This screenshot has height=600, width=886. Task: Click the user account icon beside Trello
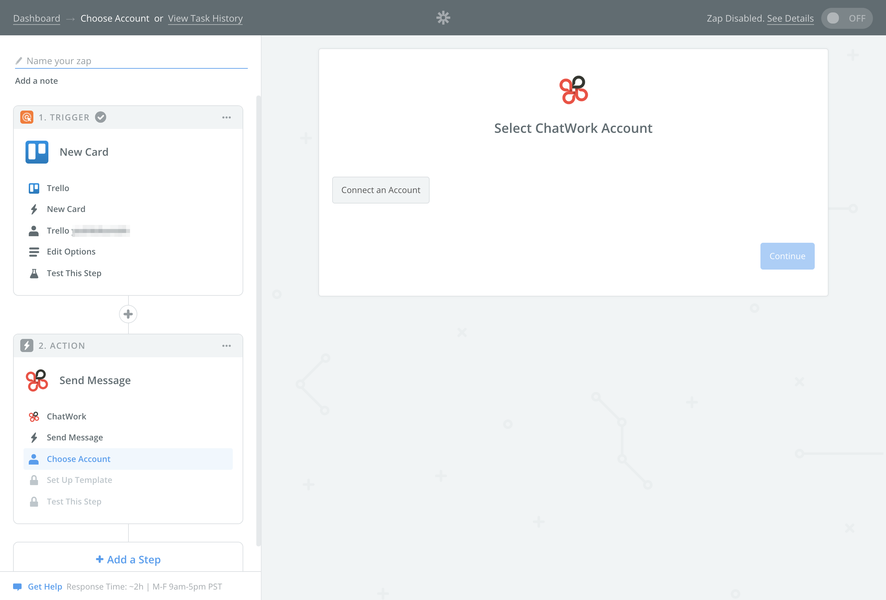click(x=33, y=230)
